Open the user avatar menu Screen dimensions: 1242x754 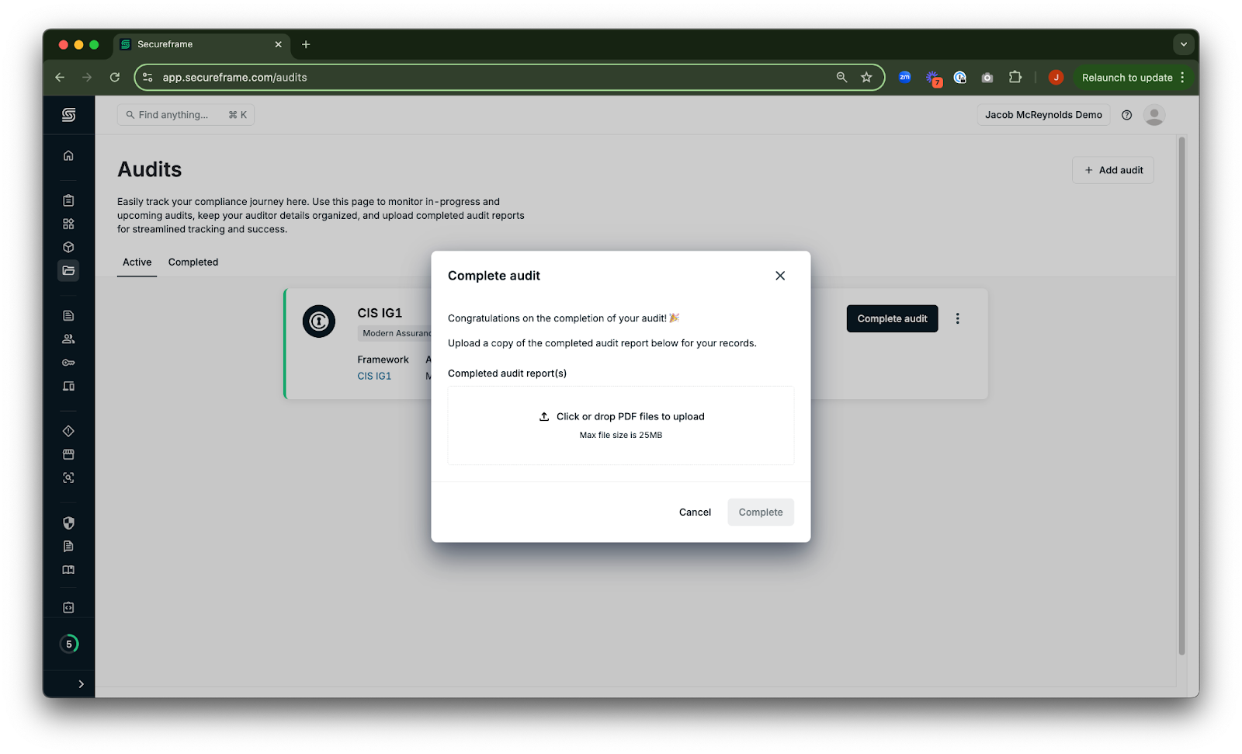tap(1154, 115)
